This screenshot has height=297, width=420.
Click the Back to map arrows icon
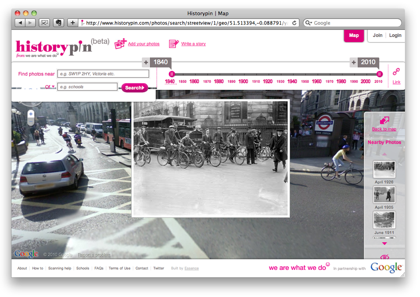pyautogui.click(x=384, y=121)
